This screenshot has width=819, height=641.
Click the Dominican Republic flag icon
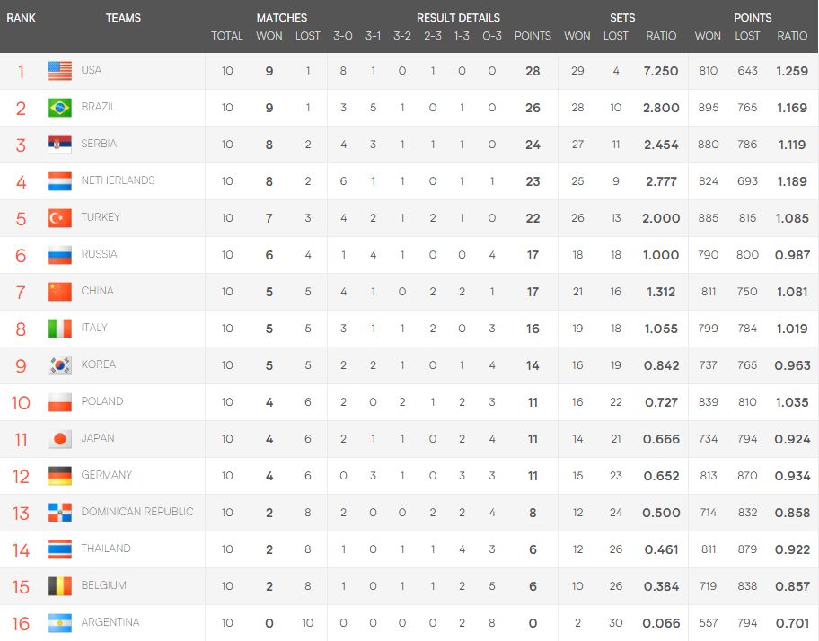tap(60, 512)
